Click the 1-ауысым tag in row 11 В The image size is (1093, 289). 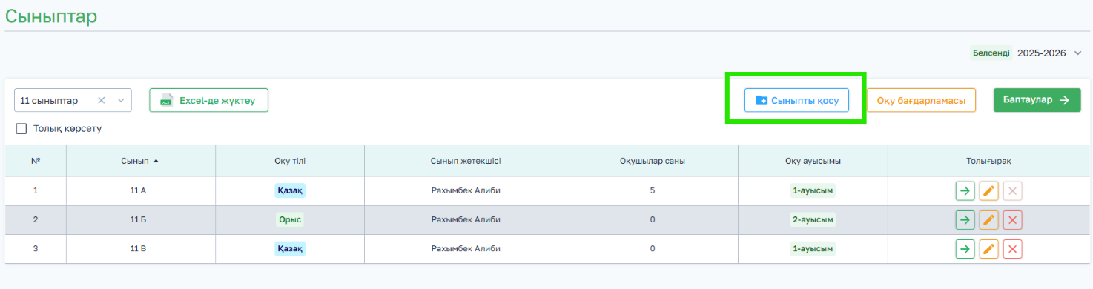[813, 248]
